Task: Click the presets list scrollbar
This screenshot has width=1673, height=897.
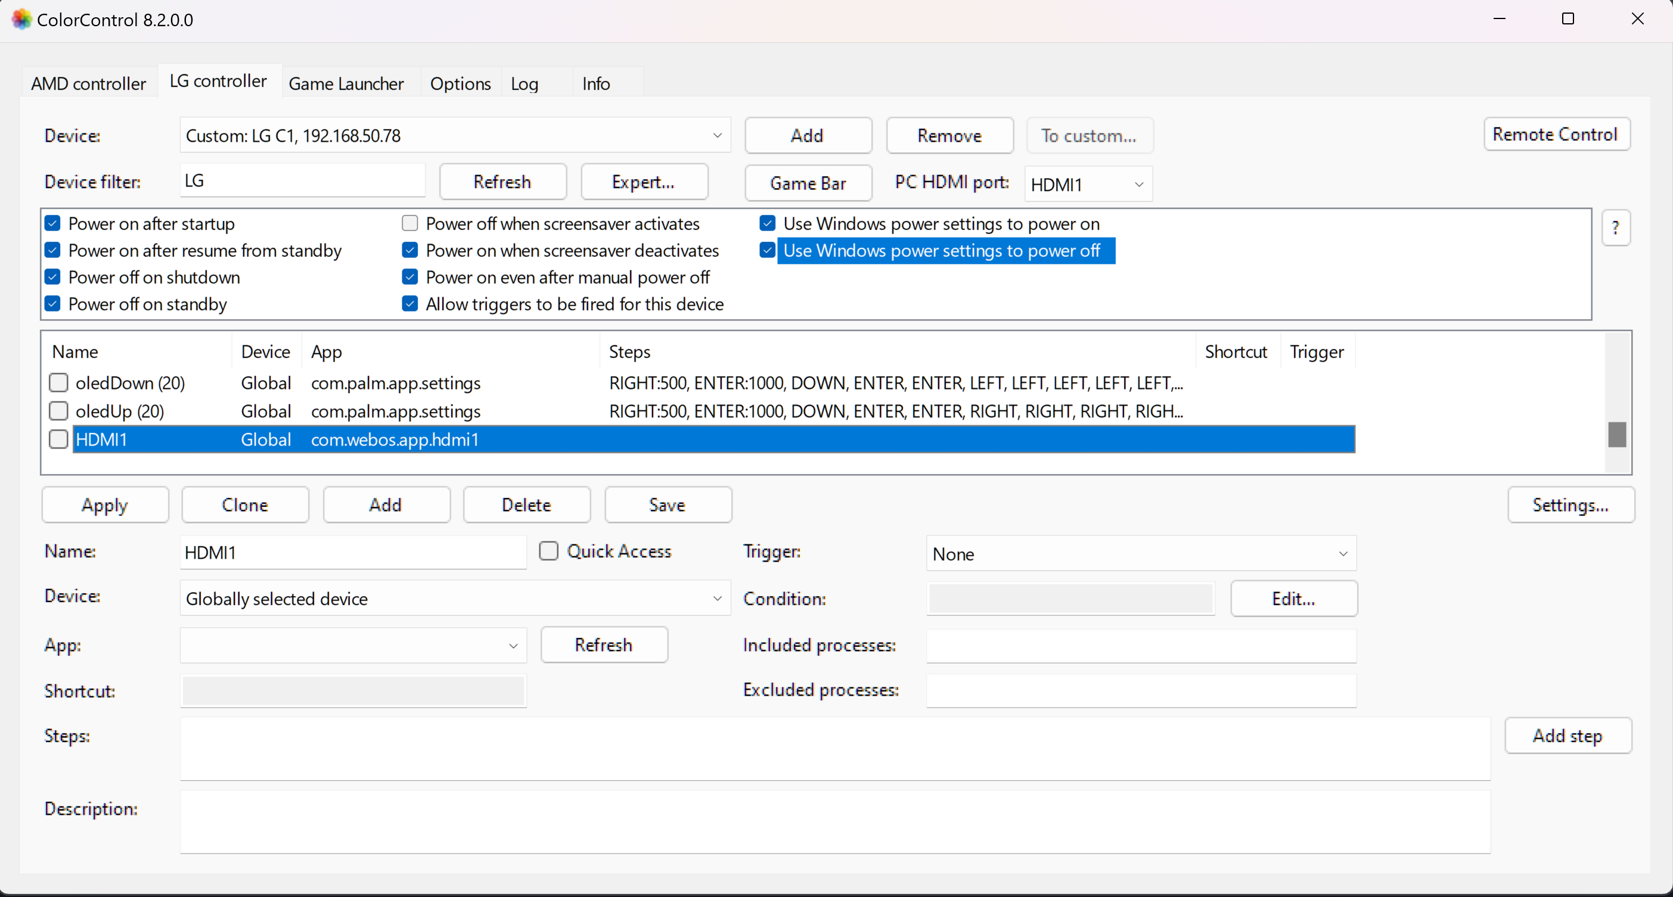Action: pos(1617,434)
